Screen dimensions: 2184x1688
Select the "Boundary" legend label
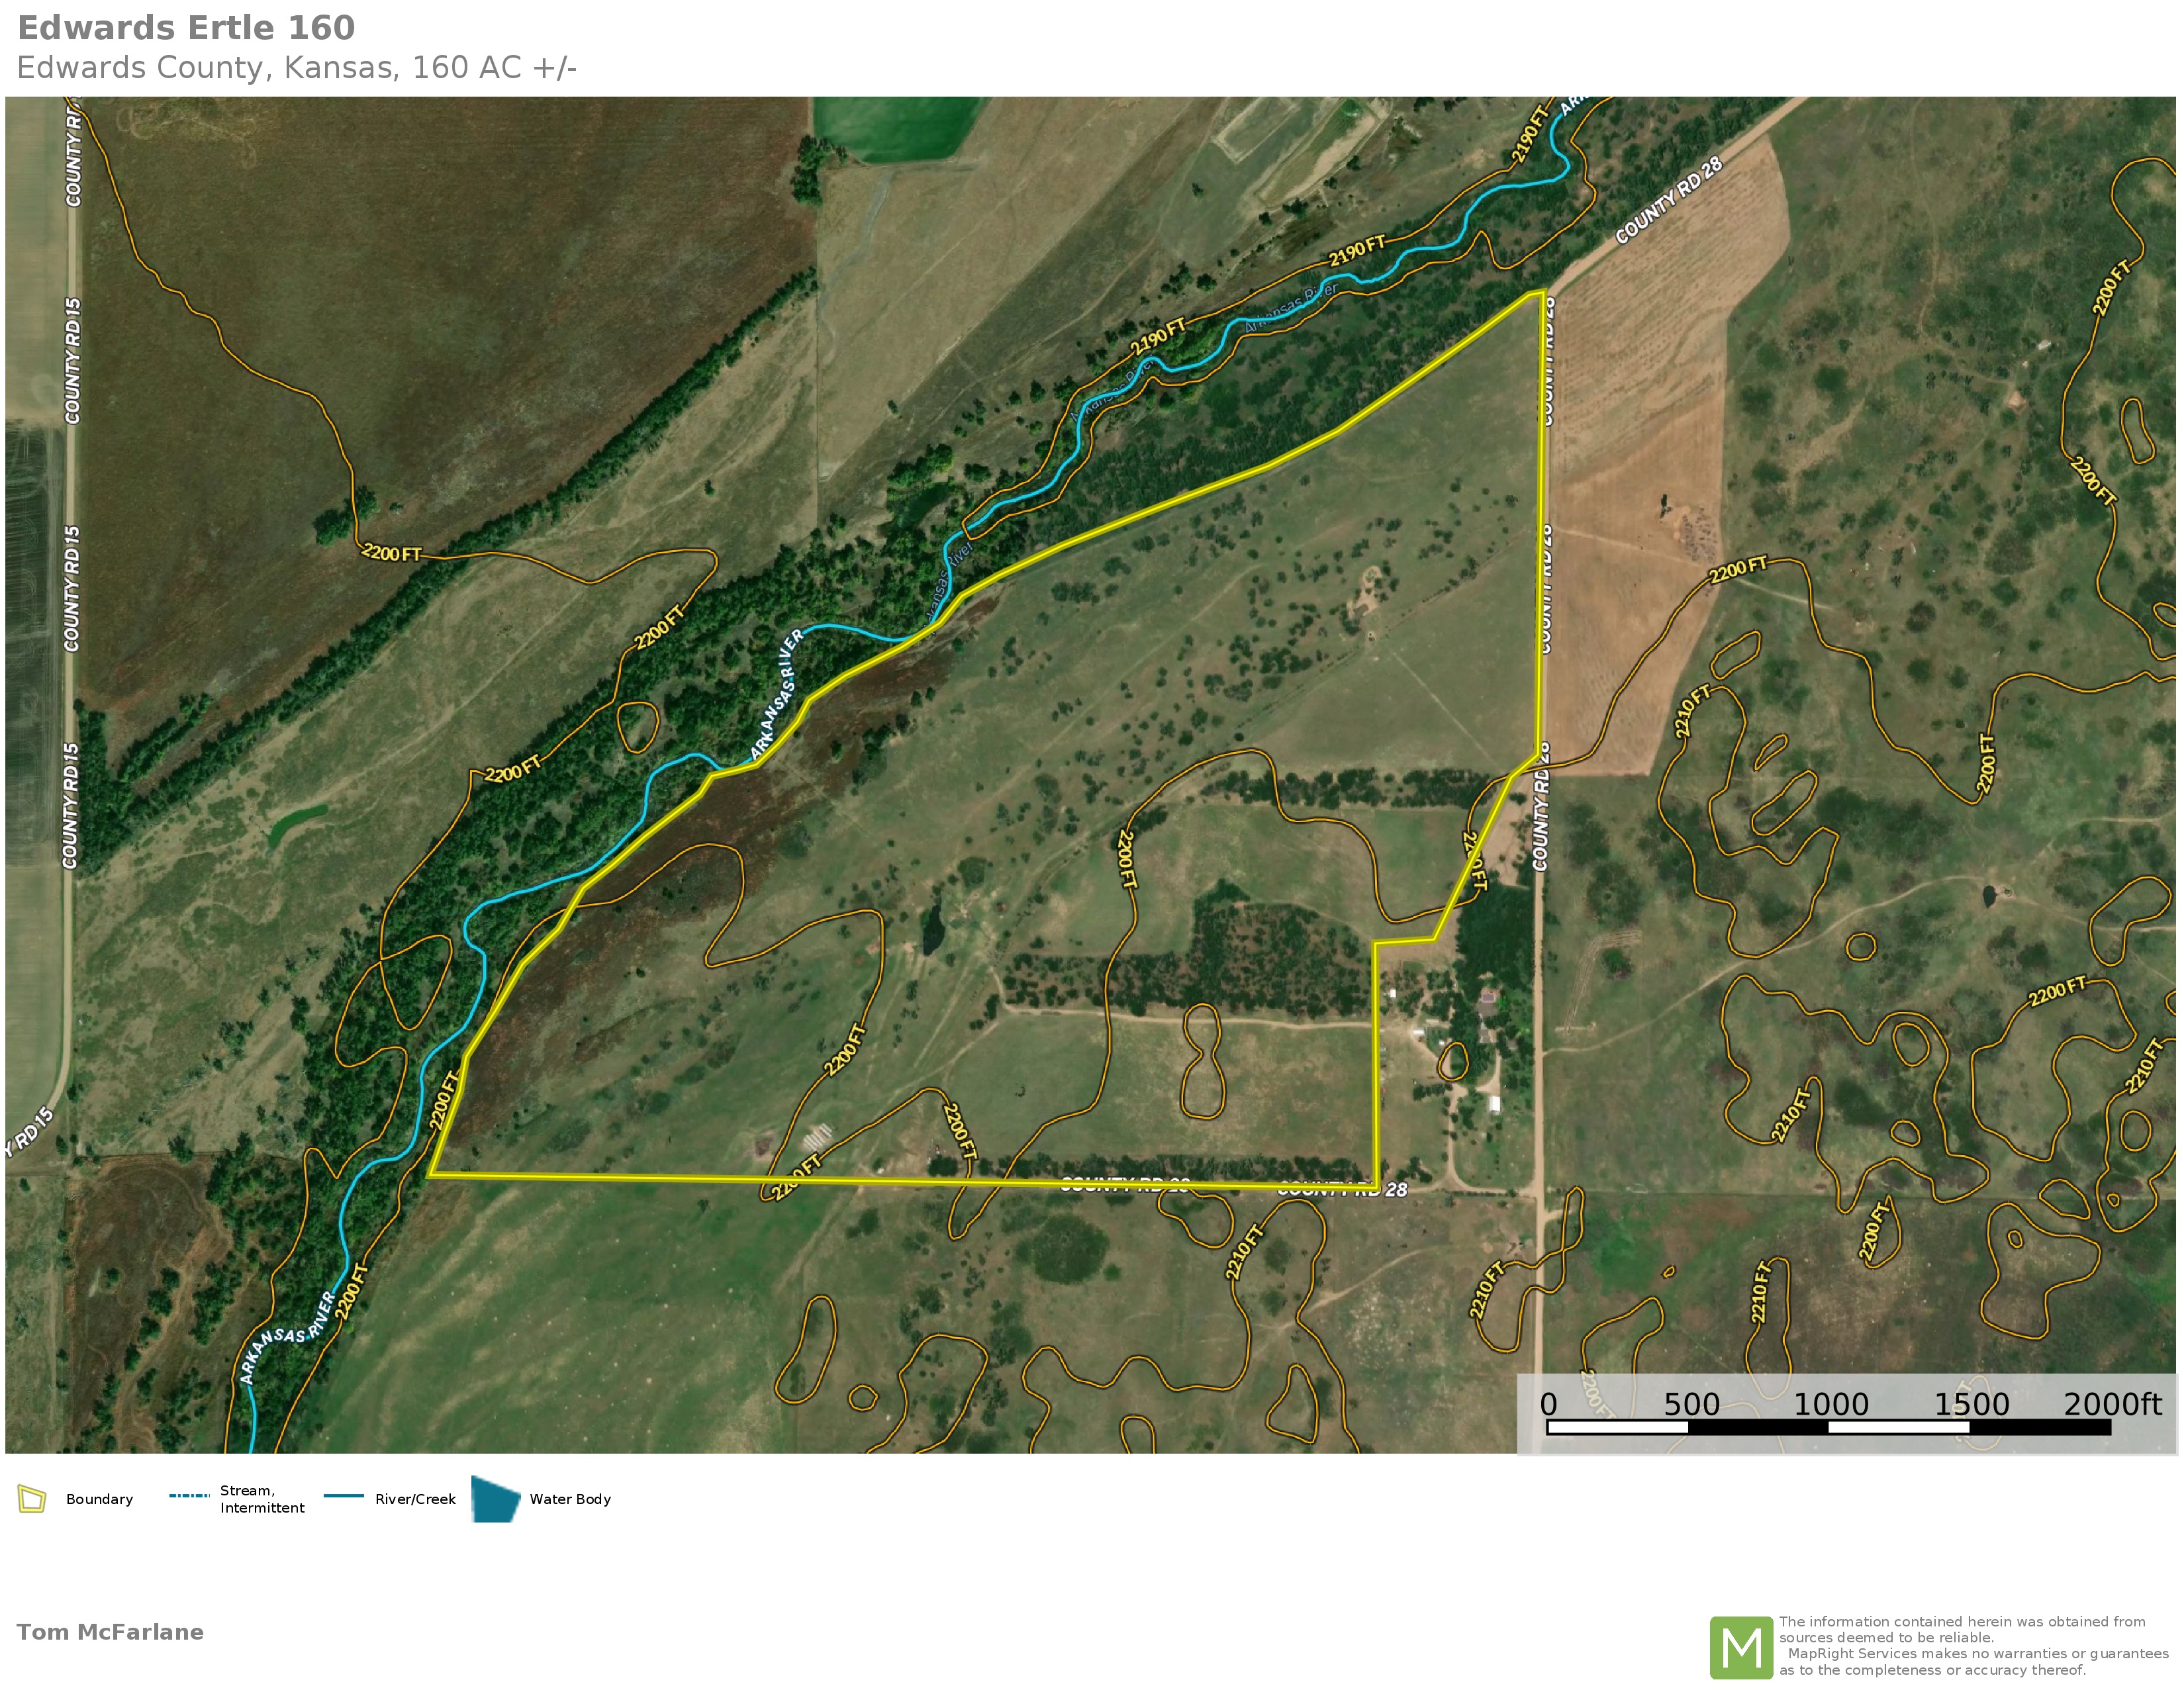pyautogui.click(x=99, y=1499)
